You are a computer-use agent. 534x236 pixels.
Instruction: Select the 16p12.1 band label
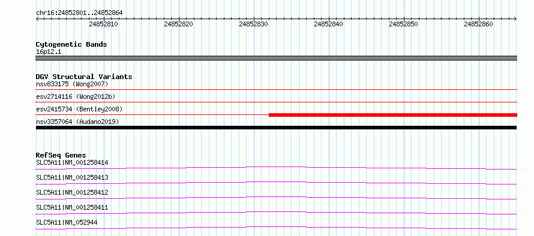coord(49,52)
